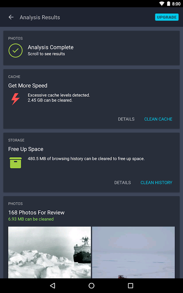Select CLEAN HISTORY
The width and height of the screenshot is (183, 293).
click(x=156, y=183)
